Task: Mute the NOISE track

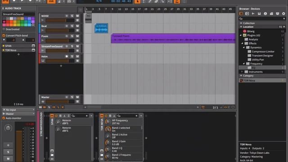Action: point(77,16)
